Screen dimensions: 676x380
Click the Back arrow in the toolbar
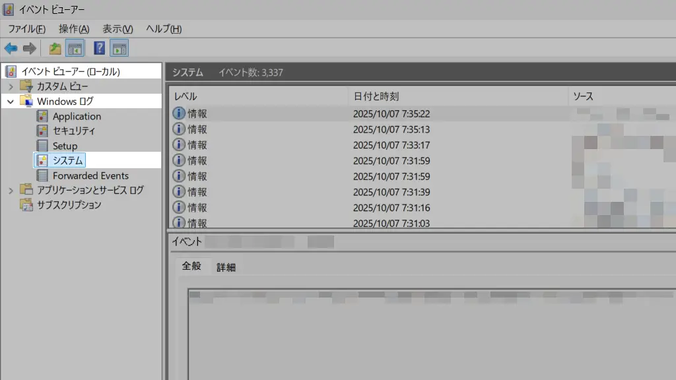pos(11,48)
